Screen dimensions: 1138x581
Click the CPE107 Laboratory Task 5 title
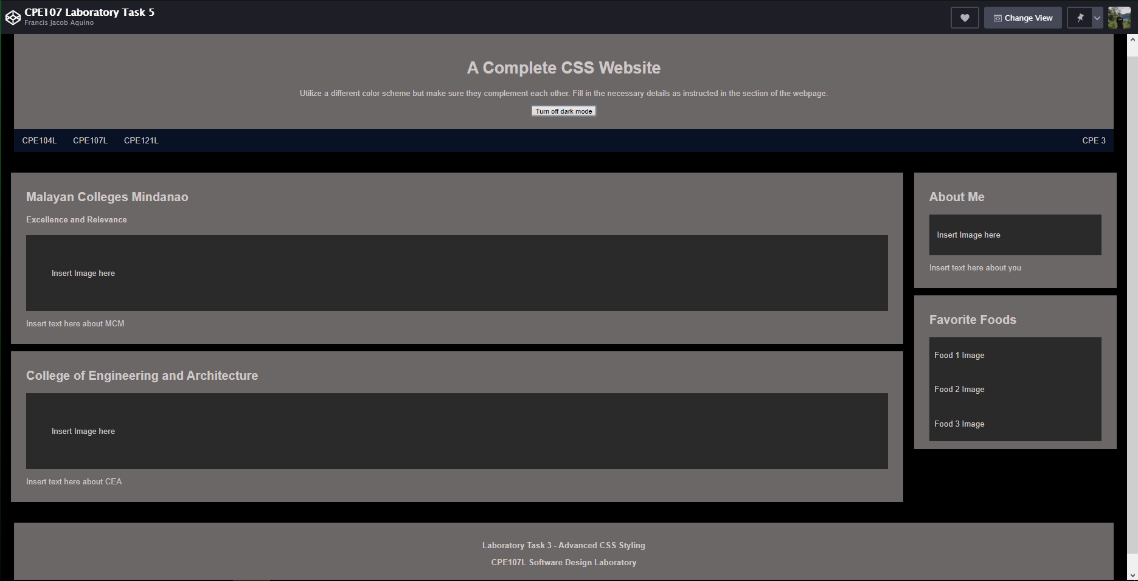[89, 12]
